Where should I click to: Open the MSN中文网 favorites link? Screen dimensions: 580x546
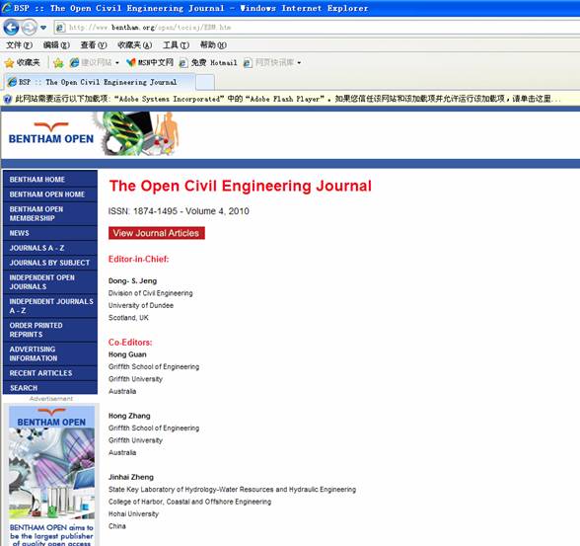[150, 62]
